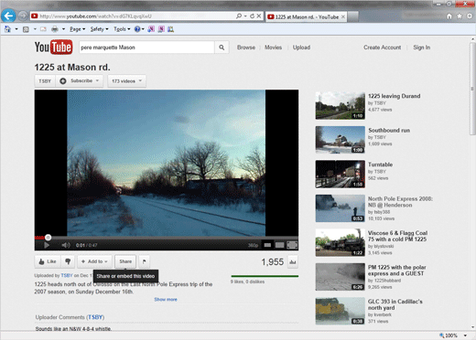The height and width of the screenshot is (340, 476).
Task: Click Sign In
Action: (421, 48)
